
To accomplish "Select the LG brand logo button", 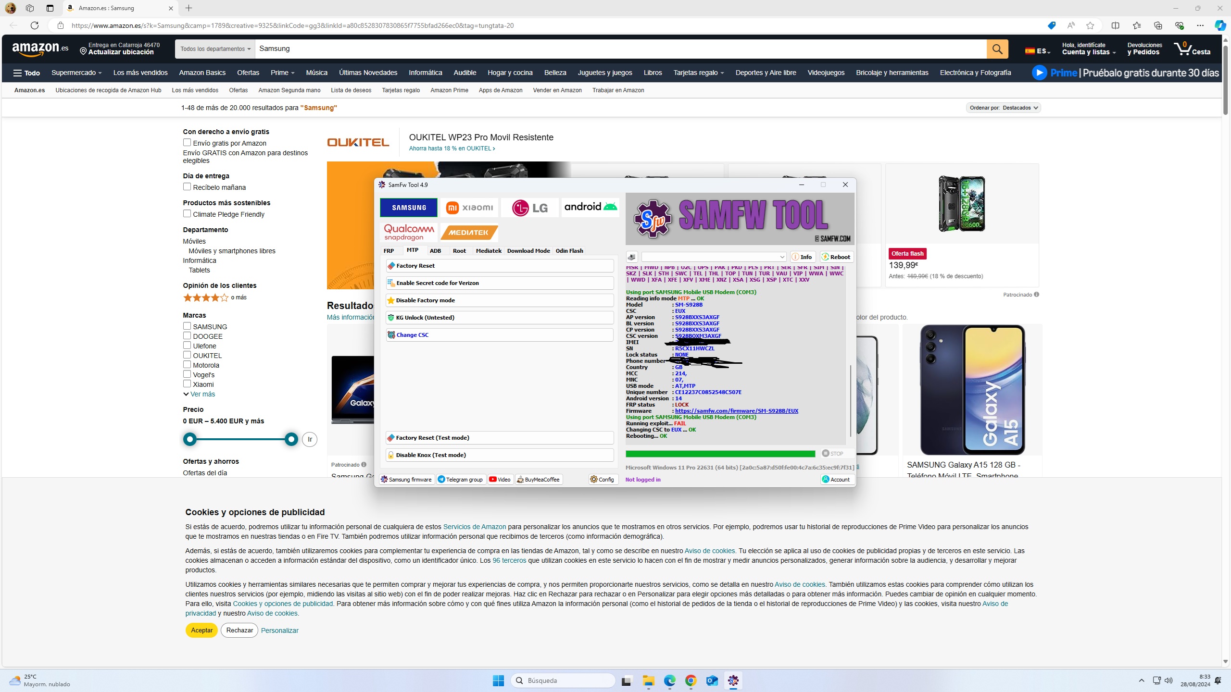I will [529, 208].
